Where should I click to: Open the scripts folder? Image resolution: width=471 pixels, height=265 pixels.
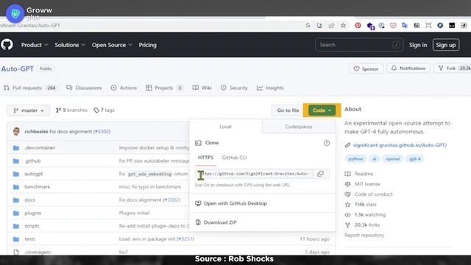[x=32, y=226]
